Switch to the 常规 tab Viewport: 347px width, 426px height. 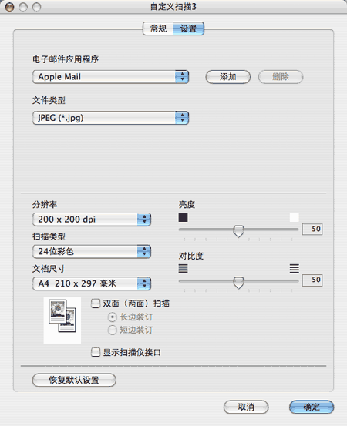click(158, 29)
